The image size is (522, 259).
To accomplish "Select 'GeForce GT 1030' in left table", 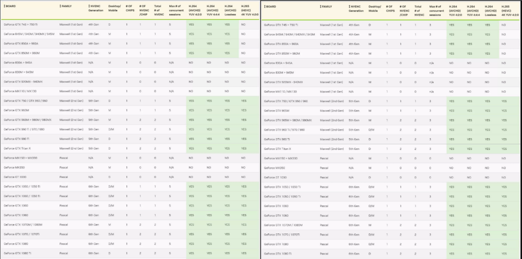I will (15, 177).
